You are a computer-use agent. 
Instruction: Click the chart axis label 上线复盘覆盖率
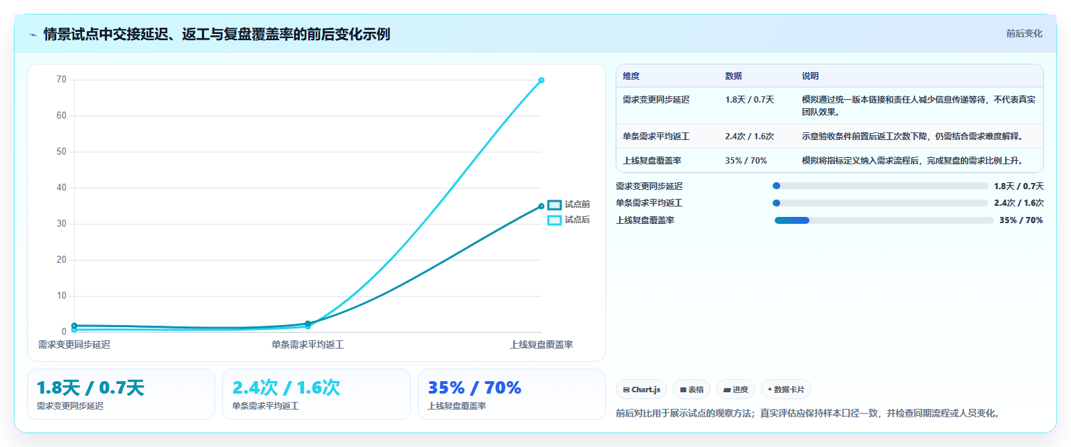pyautogui.click(x=541, y=344)
